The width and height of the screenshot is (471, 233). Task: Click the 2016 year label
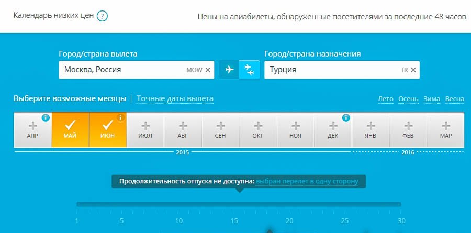408,152
